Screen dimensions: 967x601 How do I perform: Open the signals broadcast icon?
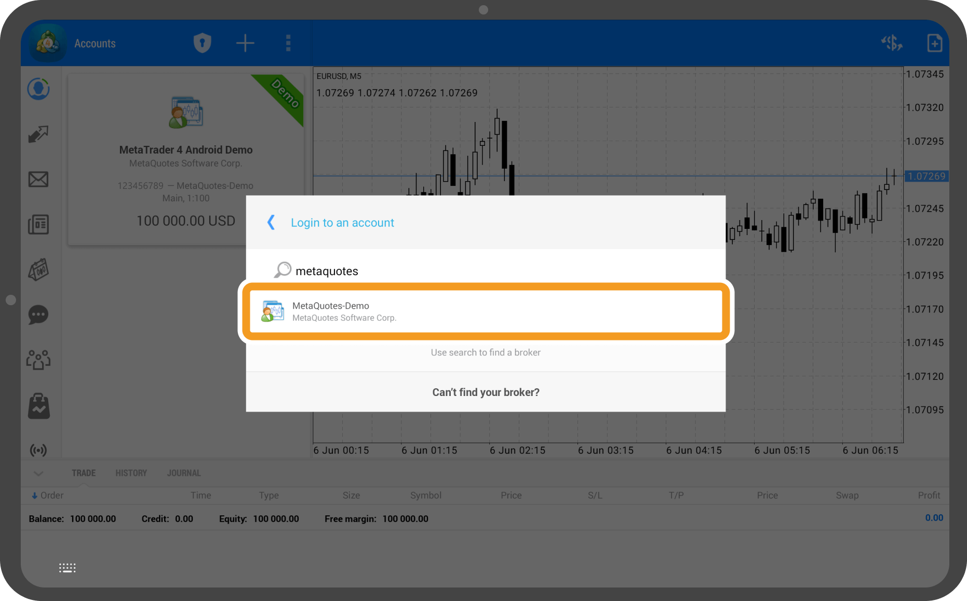coord(38,450)
